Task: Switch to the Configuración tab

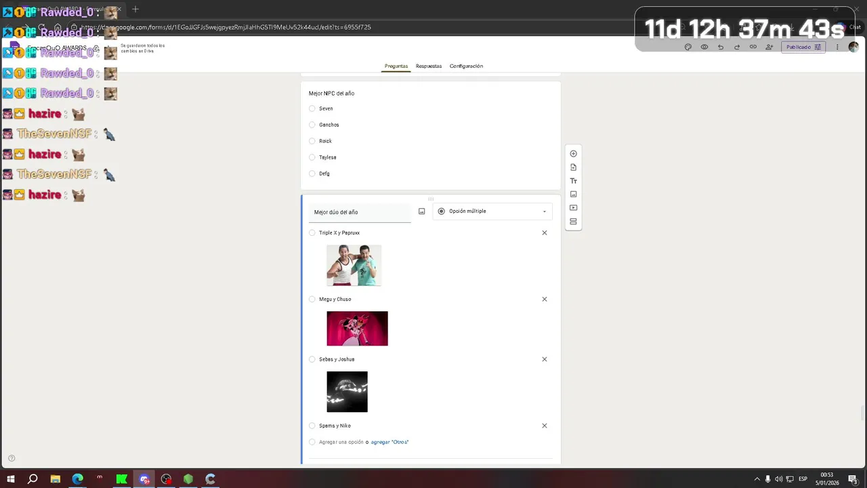Action: (x=466, y=66)
